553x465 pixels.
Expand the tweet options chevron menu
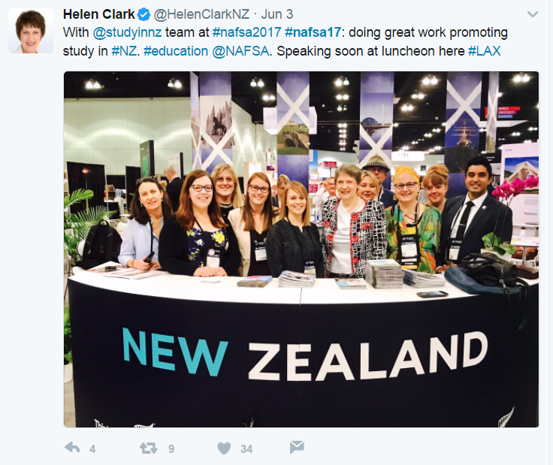[533, 14]
